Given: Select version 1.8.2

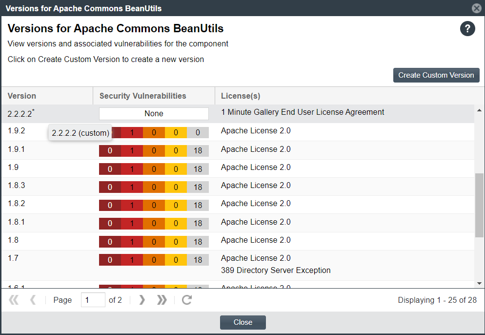Looking at the screenshot, I should [17, 204].
